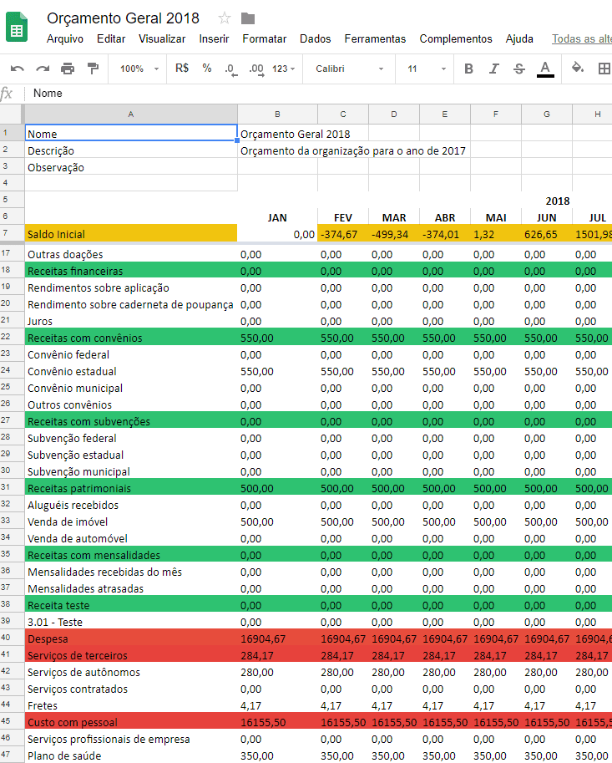The width and height of the screenshot is (612, 763).
Task: Redo the last action
Action: point(43,69)
